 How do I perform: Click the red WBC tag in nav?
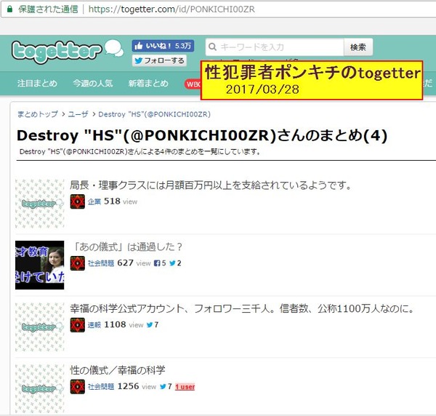coord(193,84)
